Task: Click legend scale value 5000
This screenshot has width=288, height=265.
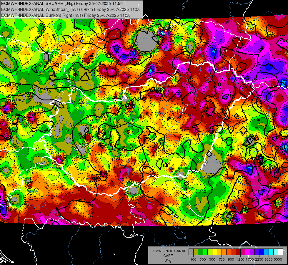Action: pyautogui.click(x=278, y=259)
